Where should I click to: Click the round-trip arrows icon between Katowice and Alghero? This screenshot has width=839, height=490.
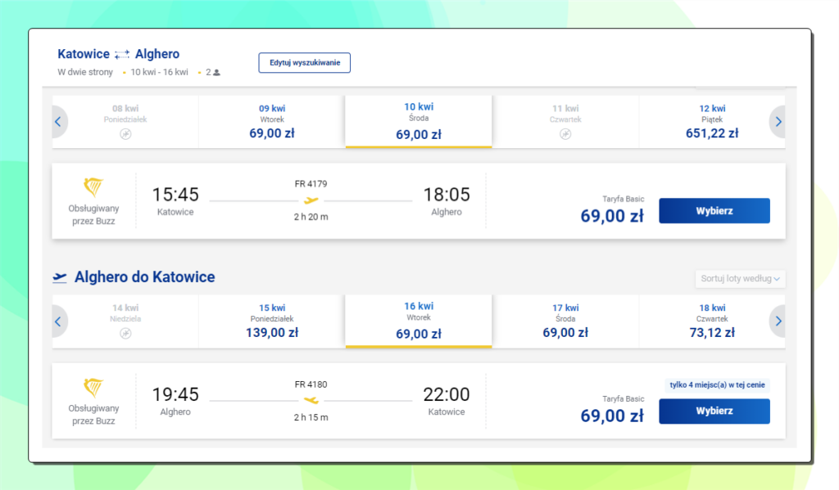pos(122,55)
